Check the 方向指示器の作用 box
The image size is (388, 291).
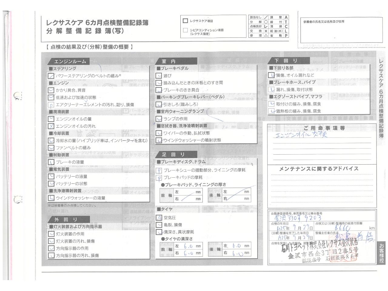click(51, 248)
